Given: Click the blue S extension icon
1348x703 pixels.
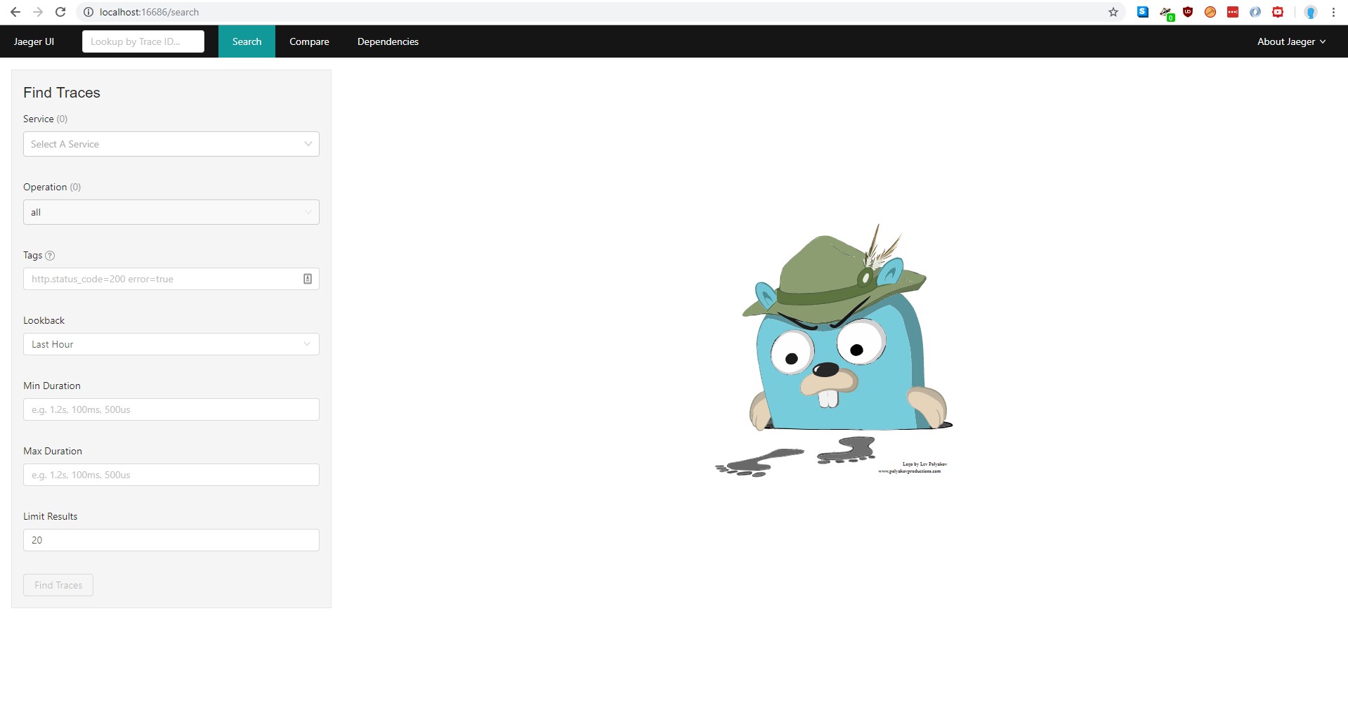Looking at the screenshot, I should point(1143,12).
